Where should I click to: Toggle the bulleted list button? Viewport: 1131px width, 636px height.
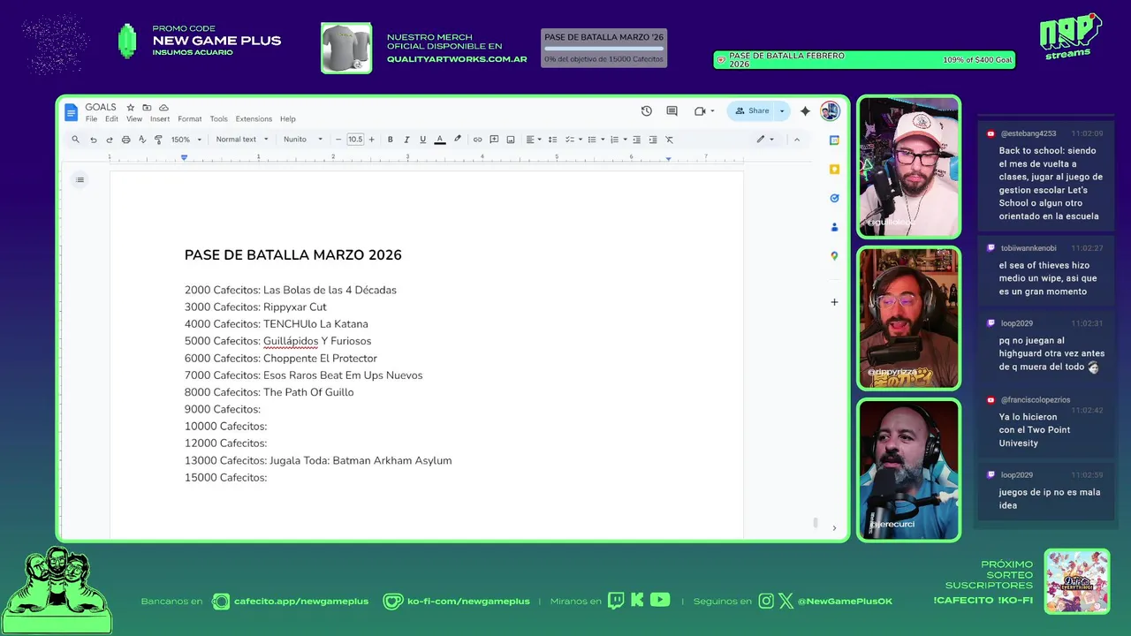[x=595, y=140]
